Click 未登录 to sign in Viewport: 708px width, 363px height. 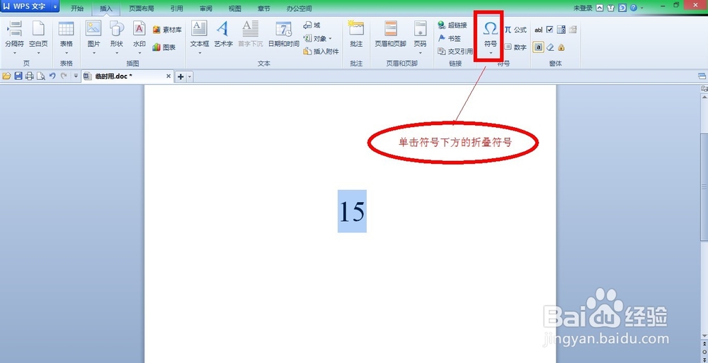click(583, 8)
